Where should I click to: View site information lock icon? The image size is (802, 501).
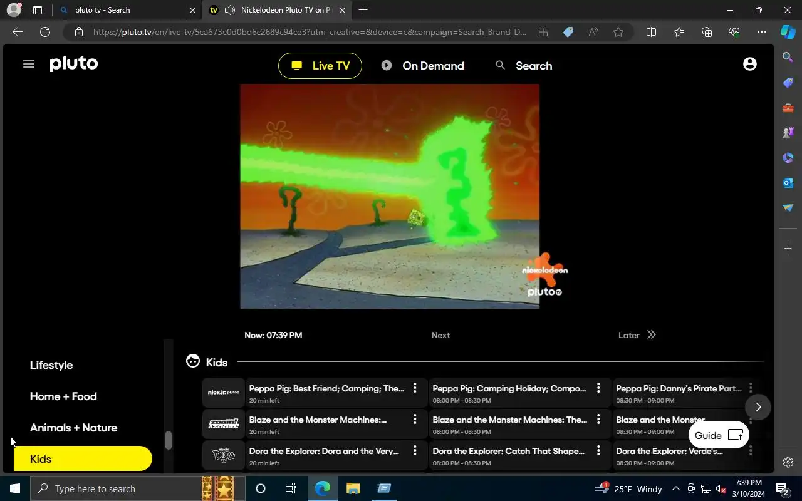78,32
